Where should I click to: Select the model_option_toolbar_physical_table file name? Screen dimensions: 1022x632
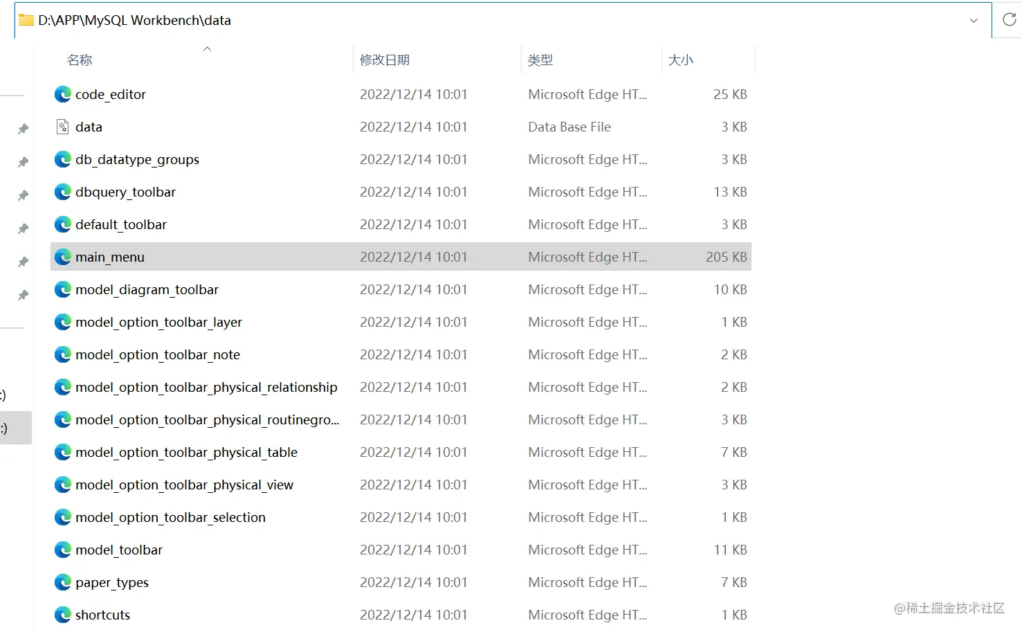point(186,452)
